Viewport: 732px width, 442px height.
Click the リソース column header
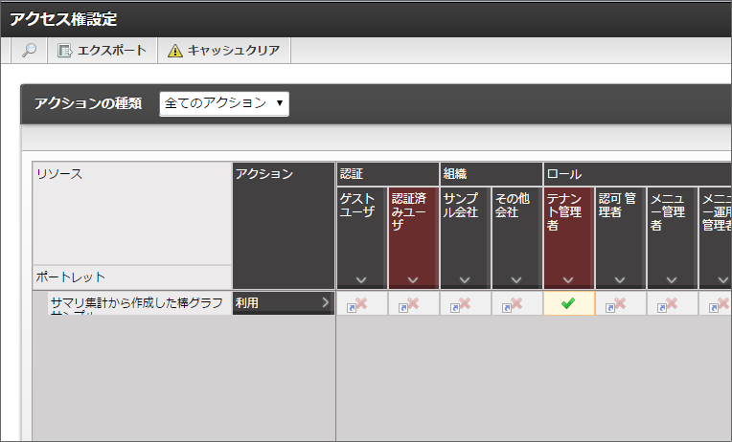point(131,214)
